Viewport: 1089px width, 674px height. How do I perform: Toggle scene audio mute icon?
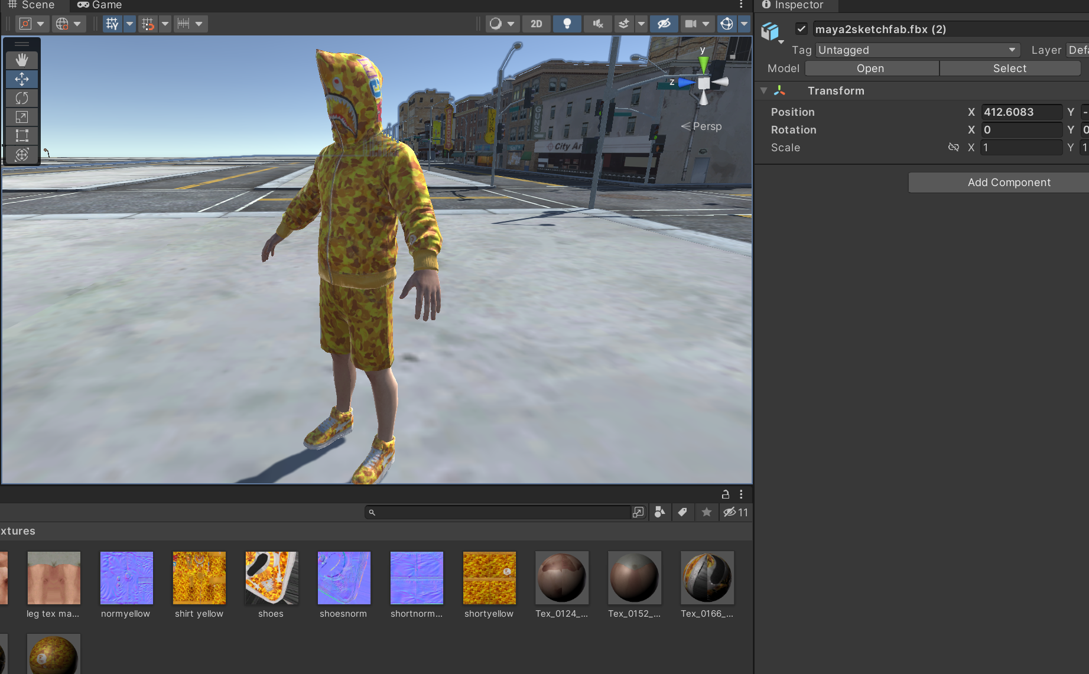click(598, 24)
